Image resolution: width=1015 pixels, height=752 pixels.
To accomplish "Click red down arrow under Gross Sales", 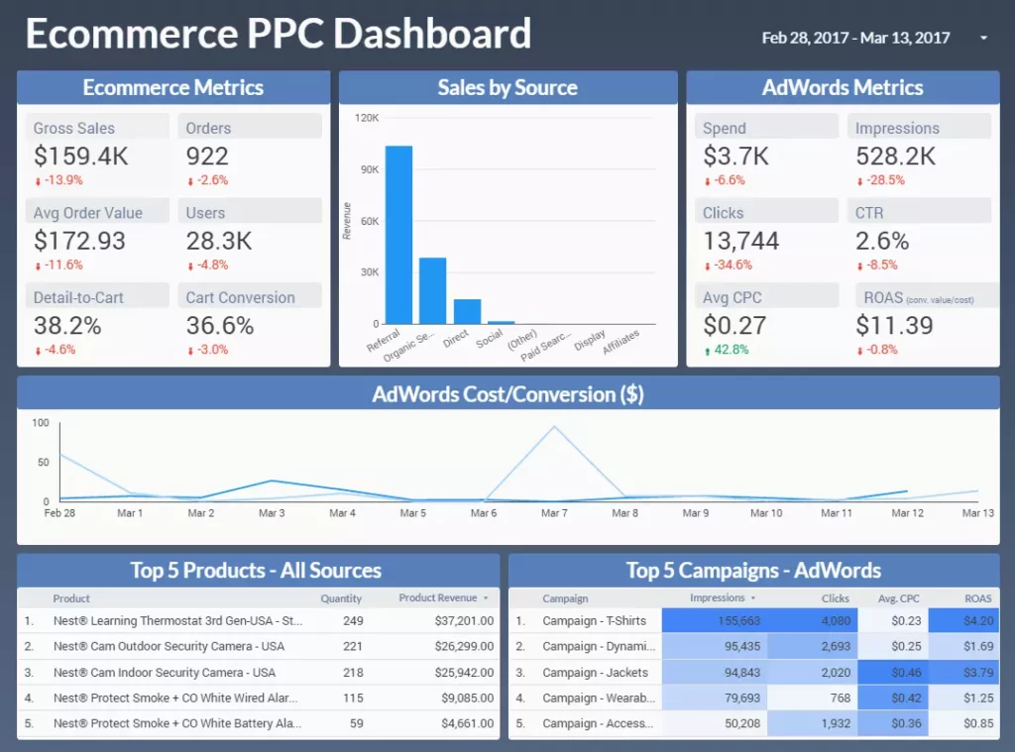I will (x=38, y=181).
